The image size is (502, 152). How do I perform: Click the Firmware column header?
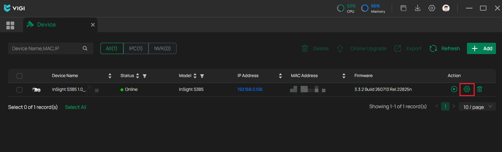point(363,76)
